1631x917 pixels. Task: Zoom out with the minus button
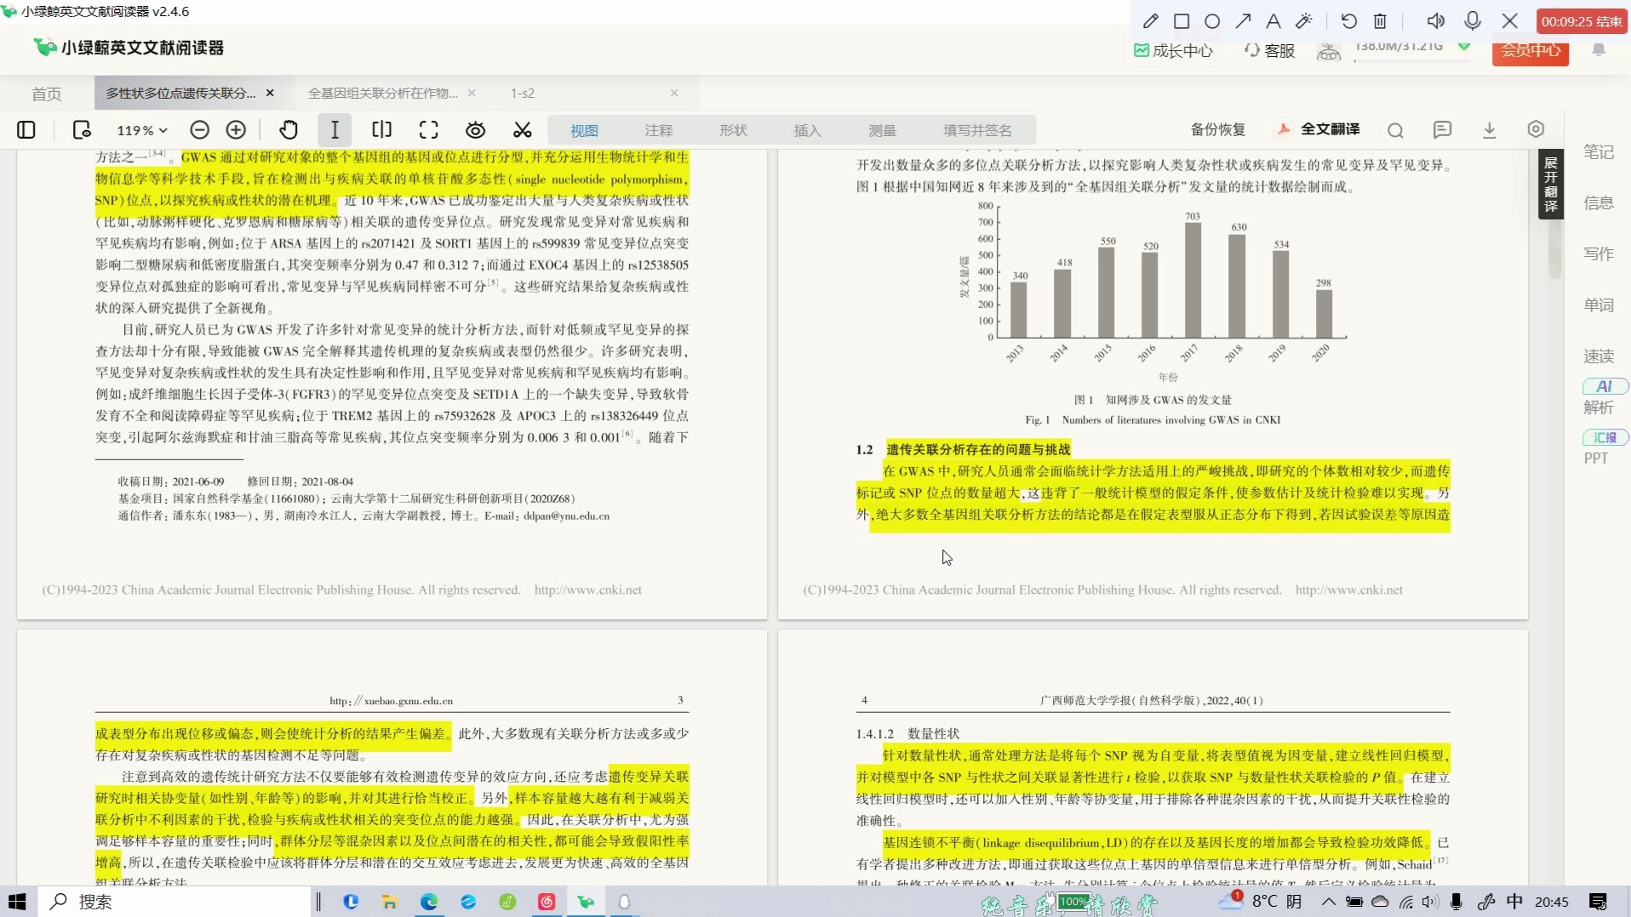pos(199,129)
